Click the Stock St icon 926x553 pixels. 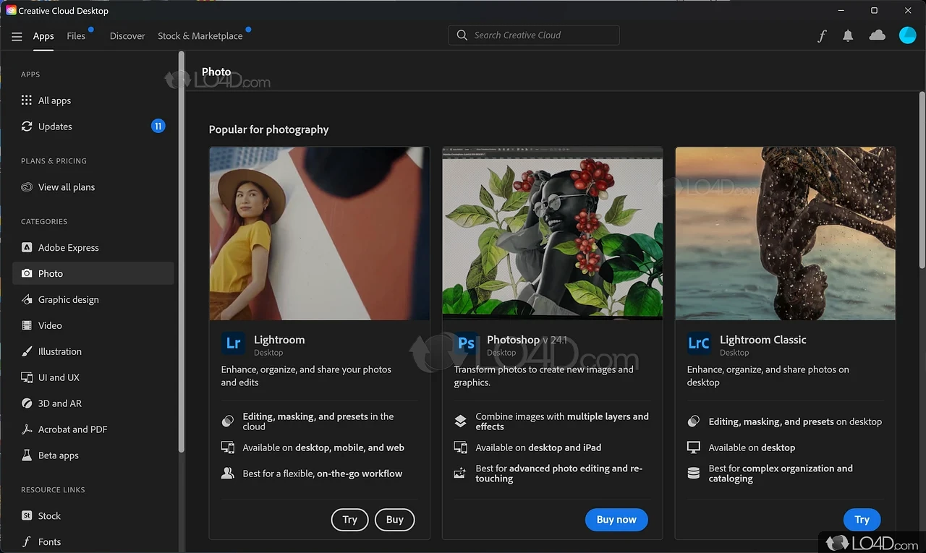pyautogui.click(x=27, y=516)
